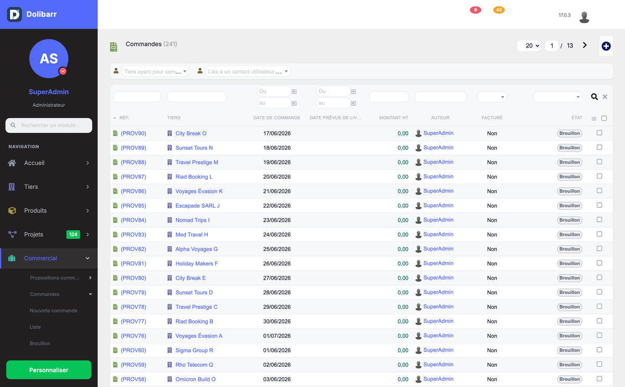
Task: Check the box for Travel Prestige M row
Action: tap(599, 162)
